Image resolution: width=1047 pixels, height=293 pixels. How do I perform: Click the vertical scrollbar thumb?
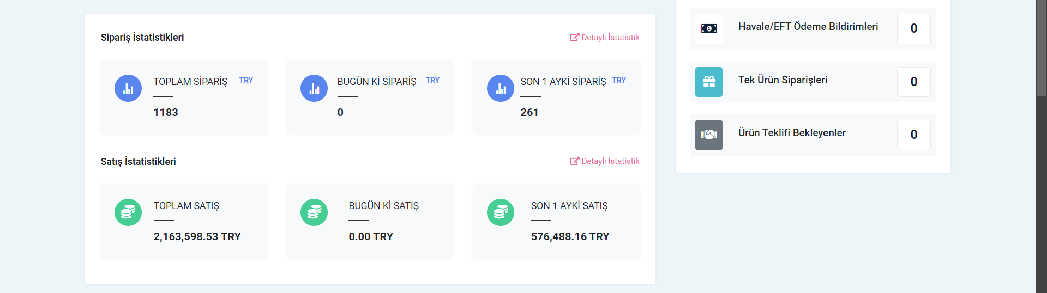(x=1041, y=49)
